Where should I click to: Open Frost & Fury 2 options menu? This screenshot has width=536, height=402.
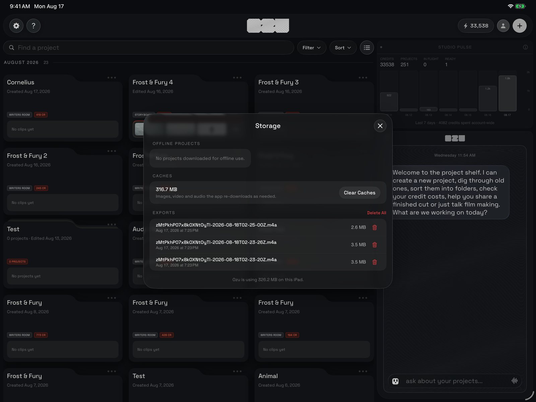coord(112,151)
